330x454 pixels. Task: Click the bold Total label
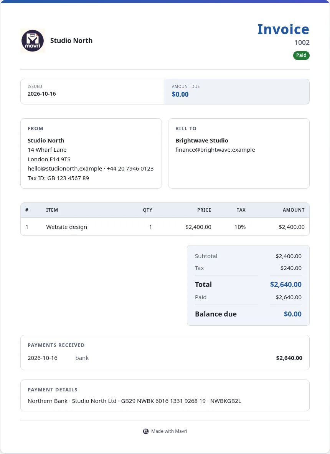[x=203, y=284]
